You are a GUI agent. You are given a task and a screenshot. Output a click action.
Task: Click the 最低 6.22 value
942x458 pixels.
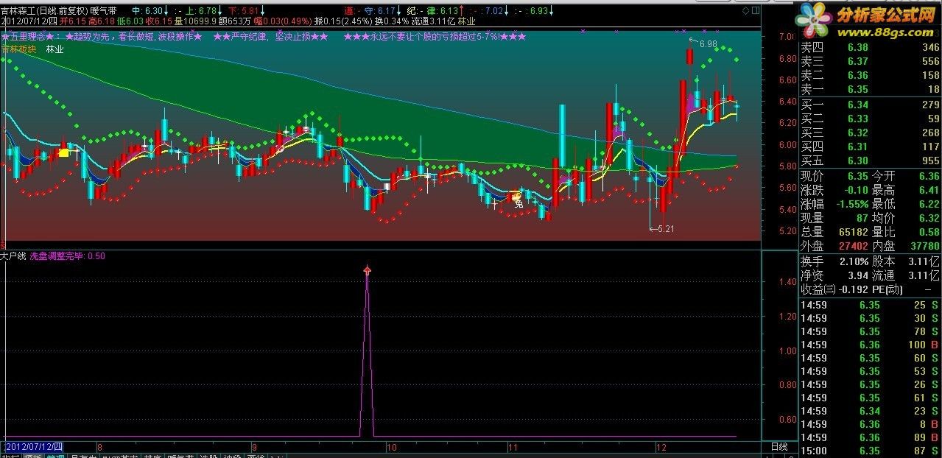point(929,204)
